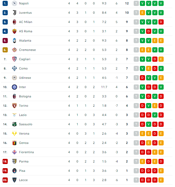Screen dimensions: 175x187
Task: Click the Sassuolo green V result badge
Action: tap(149, 124)
